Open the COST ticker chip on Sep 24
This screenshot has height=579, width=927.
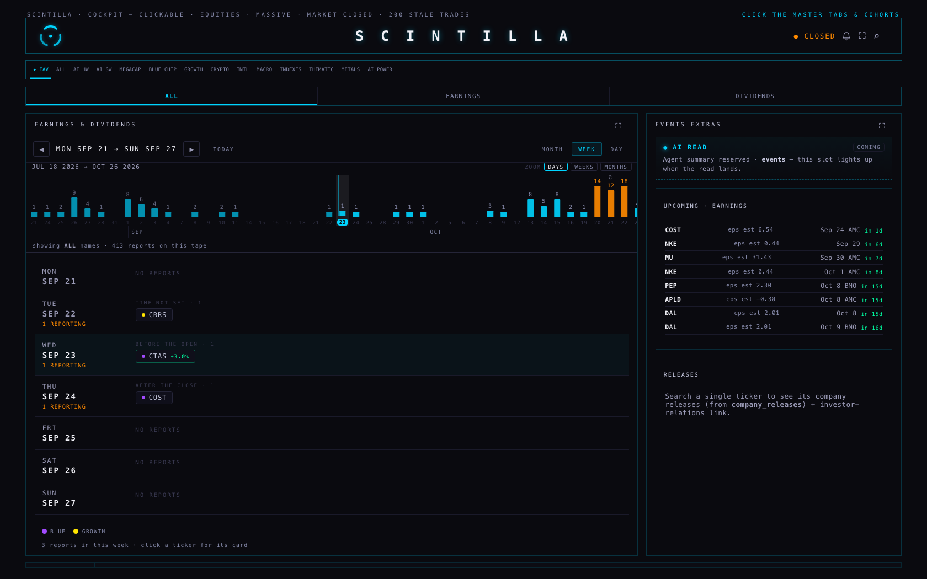154,398
